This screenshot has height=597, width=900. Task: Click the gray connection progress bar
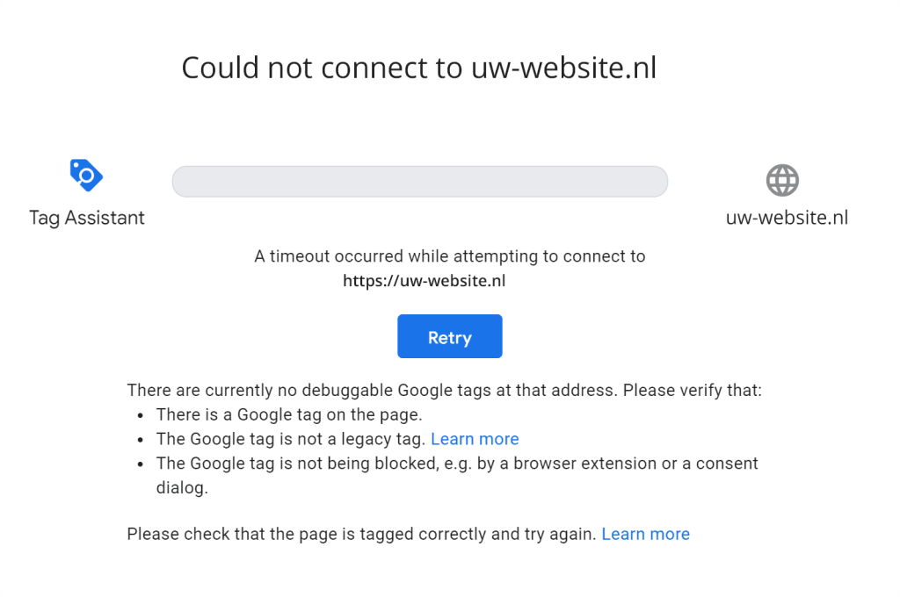point(419,182)
